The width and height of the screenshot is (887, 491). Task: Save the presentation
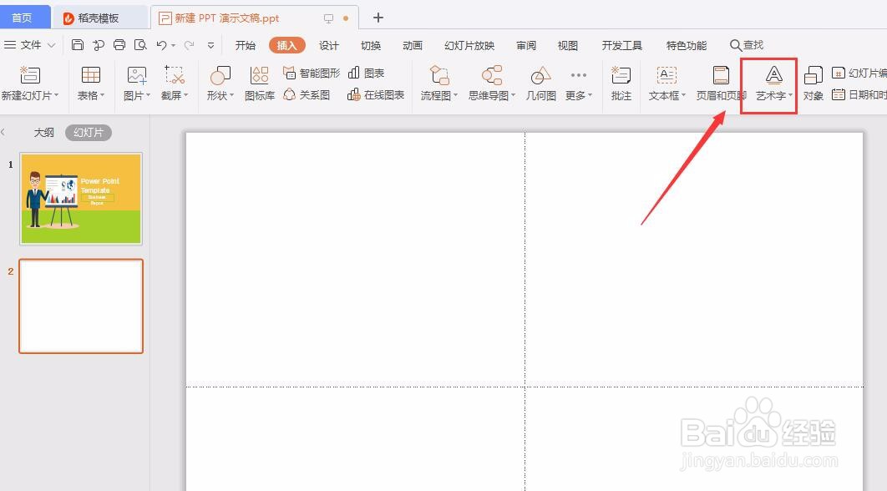coord(77,45)
